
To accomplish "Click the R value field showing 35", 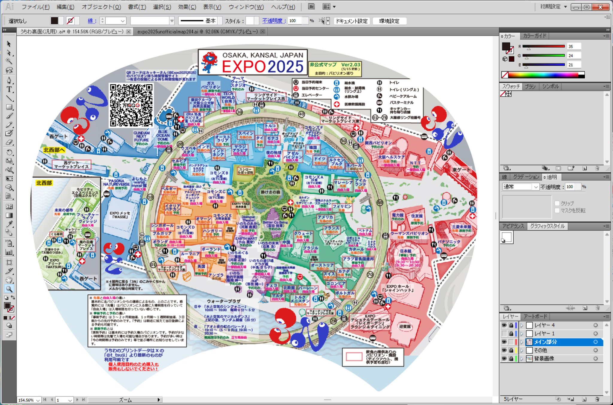I will [x=574, y=46].
